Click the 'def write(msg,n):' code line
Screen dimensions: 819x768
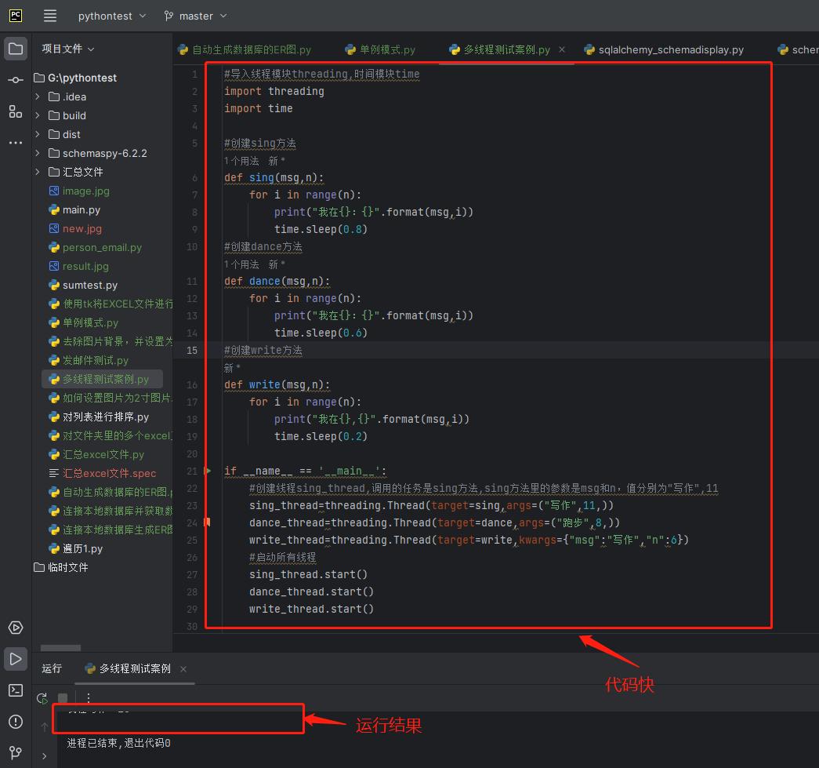click(x=277, y=384)
